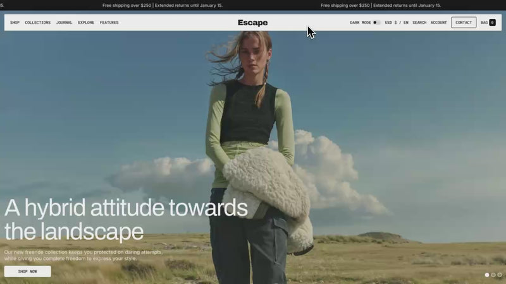Screen dimensions: 506x284
Task: Expand the Shop menu
Action: pyautogui.click(x=15, y=23)
